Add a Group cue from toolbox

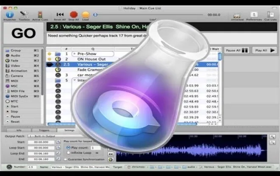point(22,50)
